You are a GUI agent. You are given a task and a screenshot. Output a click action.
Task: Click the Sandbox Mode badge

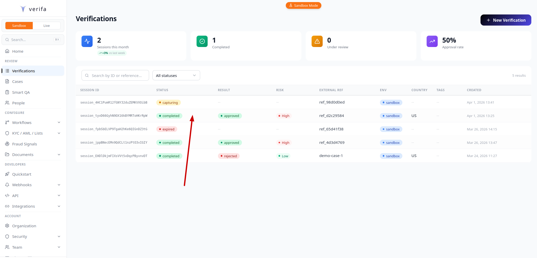[303, 5]
